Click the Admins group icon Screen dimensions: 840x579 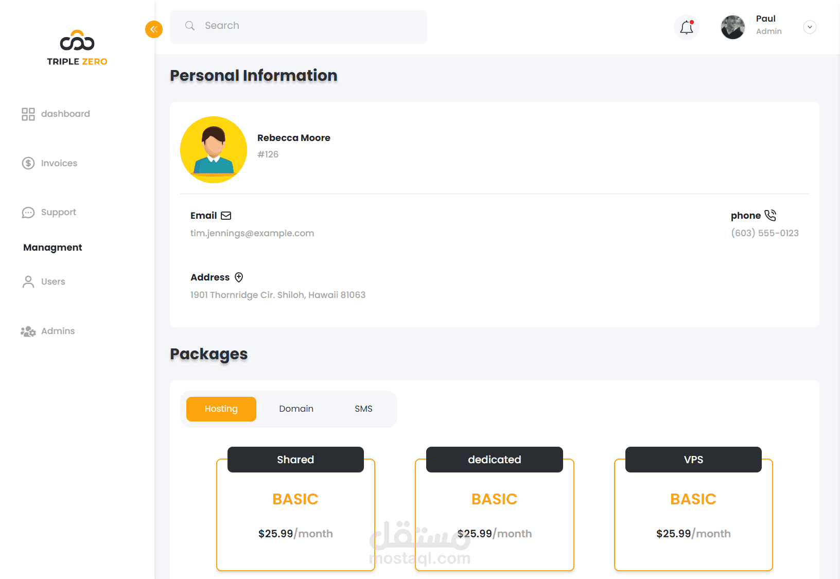(x=28, y=331)
